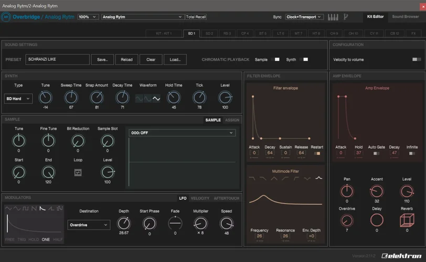Click the Tune knob in the Synth section
Screen dimensions: 426x262
point(46,97)
